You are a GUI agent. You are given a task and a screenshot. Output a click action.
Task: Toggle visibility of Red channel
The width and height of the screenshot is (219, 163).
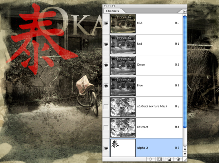(106, 44)
